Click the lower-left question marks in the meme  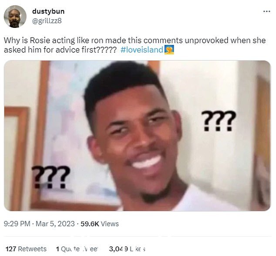(51, 177)
